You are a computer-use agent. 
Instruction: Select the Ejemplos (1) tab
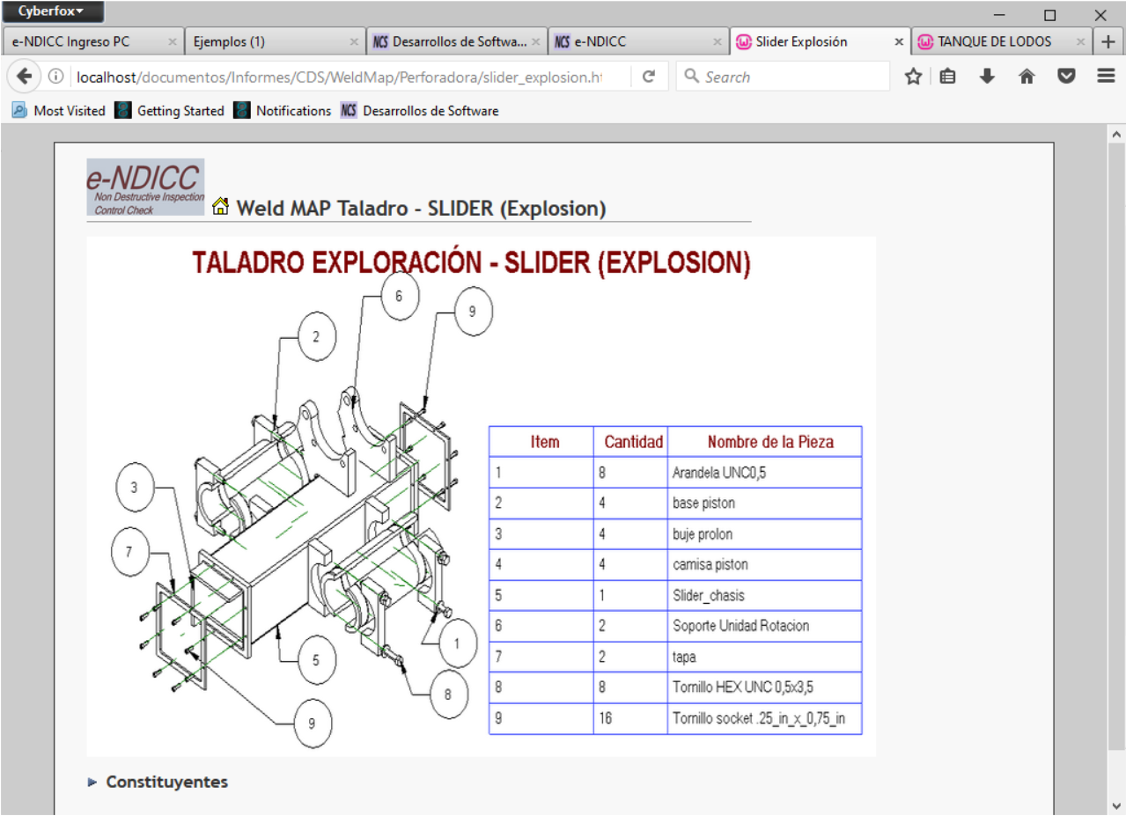tap(264, 41)
